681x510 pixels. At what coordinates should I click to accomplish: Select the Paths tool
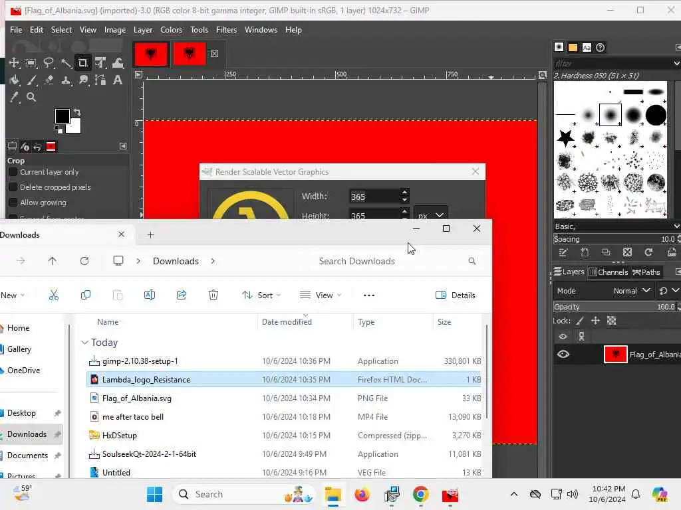pos(100,80)
